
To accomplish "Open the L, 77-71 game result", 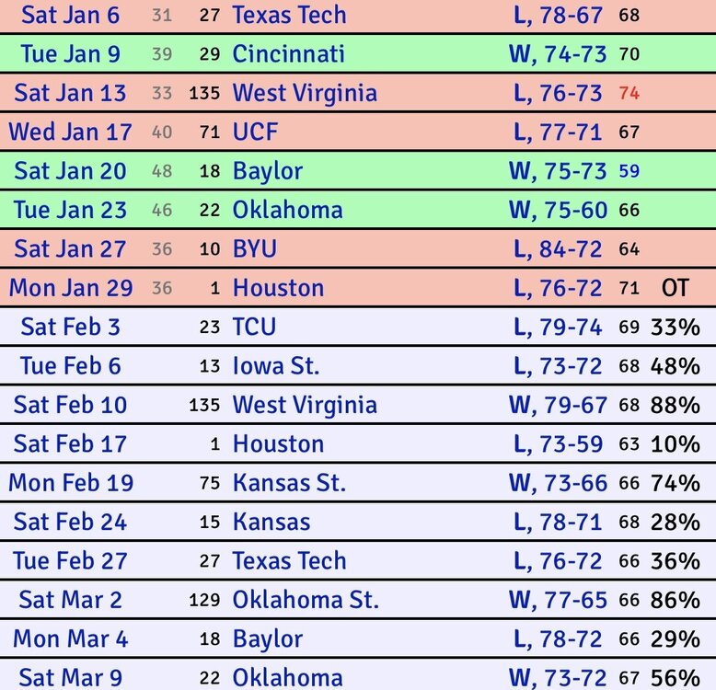I will click(x=558, y=132).
